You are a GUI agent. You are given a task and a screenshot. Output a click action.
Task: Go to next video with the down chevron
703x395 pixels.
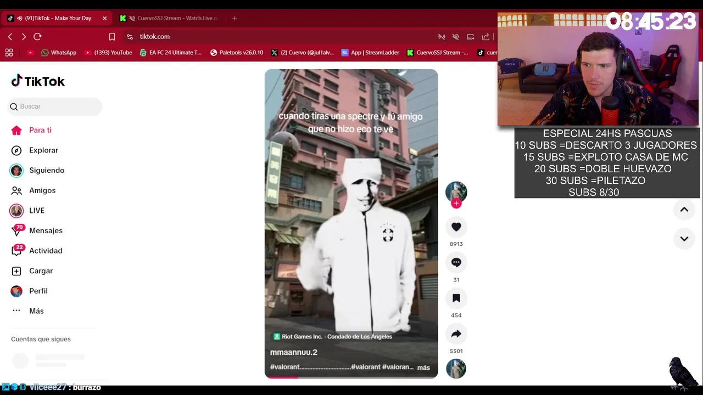pyautogui.click(x=684, y=239)
